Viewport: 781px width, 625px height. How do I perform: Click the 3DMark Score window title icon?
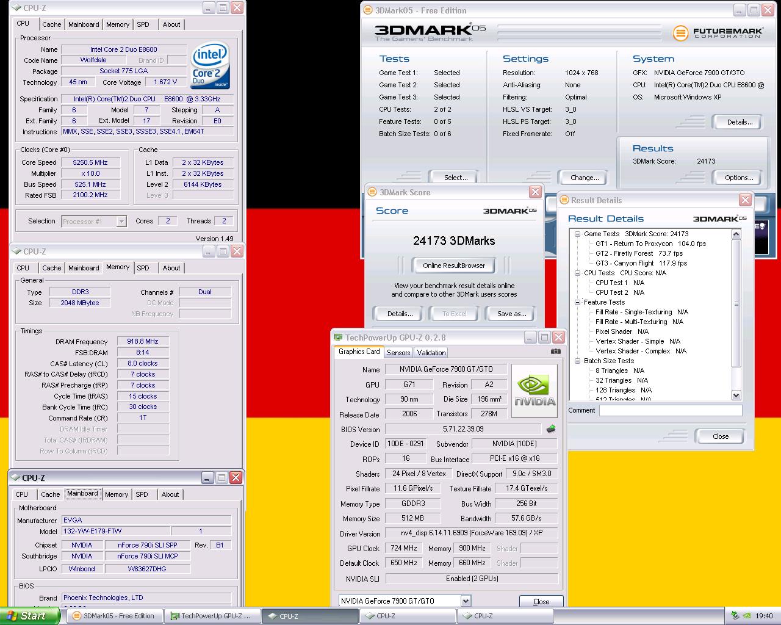click(372, 192)
